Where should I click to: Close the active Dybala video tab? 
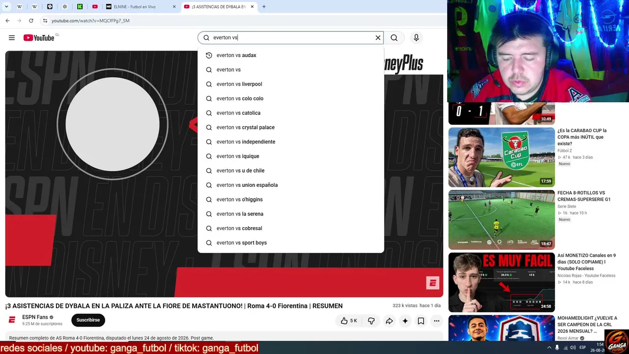pos(252,7)
